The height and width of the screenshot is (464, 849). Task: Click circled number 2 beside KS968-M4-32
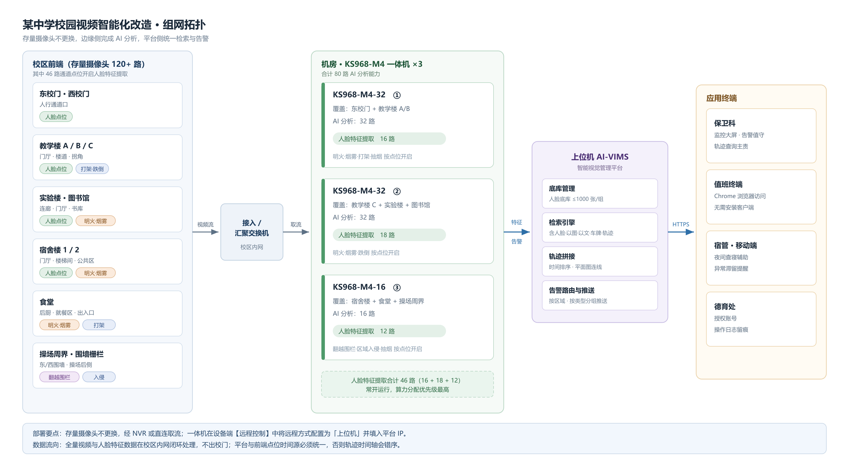(x=397, y=192)
